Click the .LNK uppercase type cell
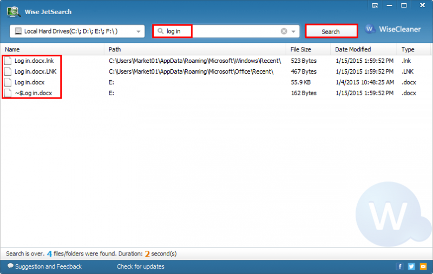This screenshot has width=433, height=274. [408, 71]
